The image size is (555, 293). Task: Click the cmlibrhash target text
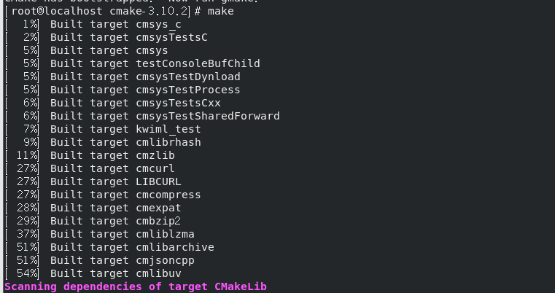point(168,142)
